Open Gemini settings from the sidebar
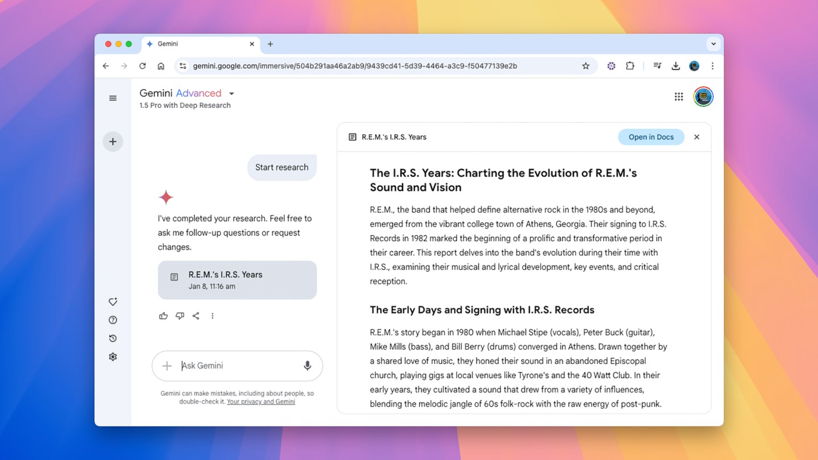818x460 pixels. click(x=112, y=356)
